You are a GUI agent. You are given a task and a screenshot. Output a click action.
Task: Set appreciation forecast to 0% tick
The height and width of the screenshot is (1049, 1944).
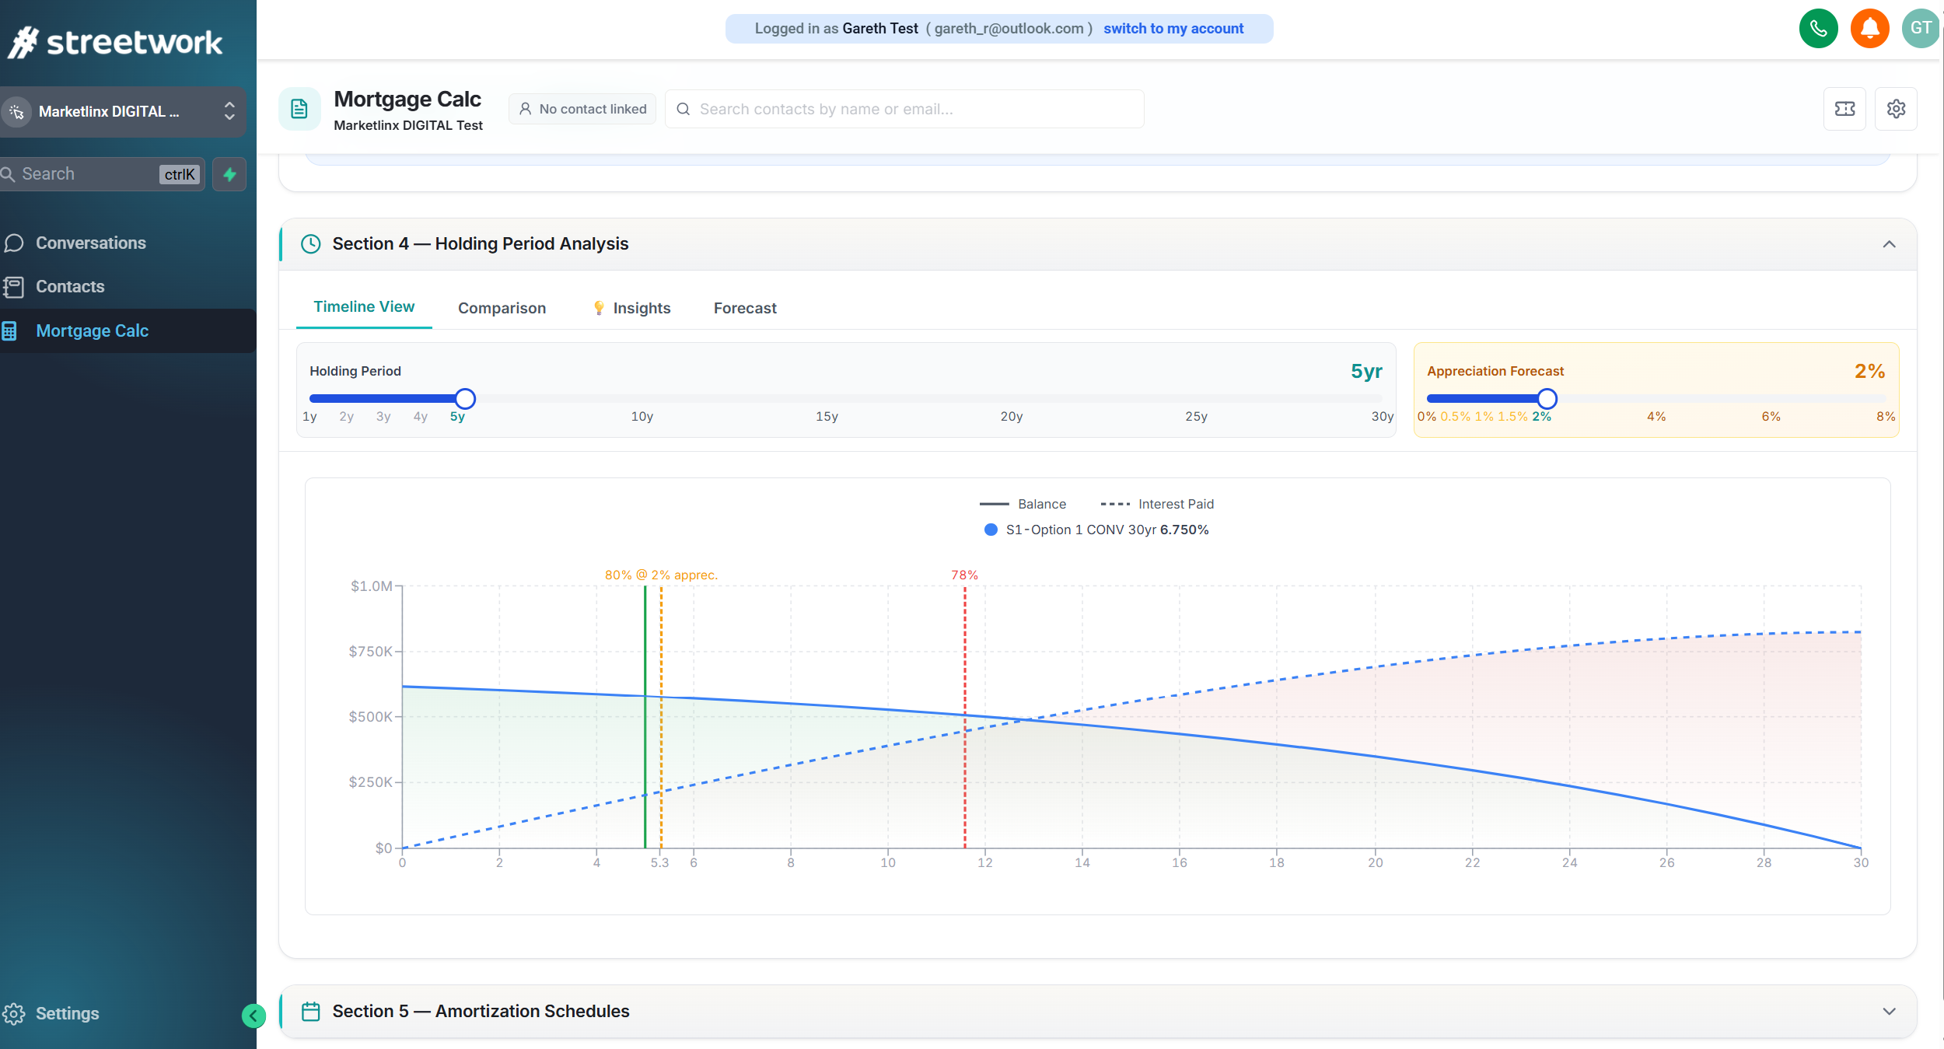[1427, 417]
